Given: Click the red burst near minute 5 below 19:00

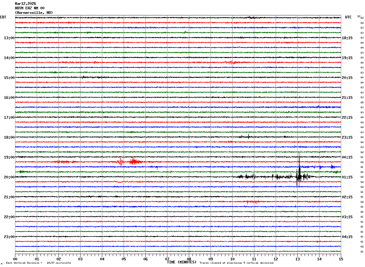Looking at the screenshot, I should tap(130, 162).
